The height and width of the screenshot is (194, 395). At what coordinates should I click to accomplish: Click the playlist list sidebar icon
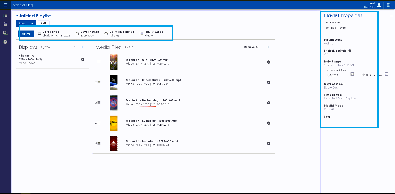click(5, 15)
